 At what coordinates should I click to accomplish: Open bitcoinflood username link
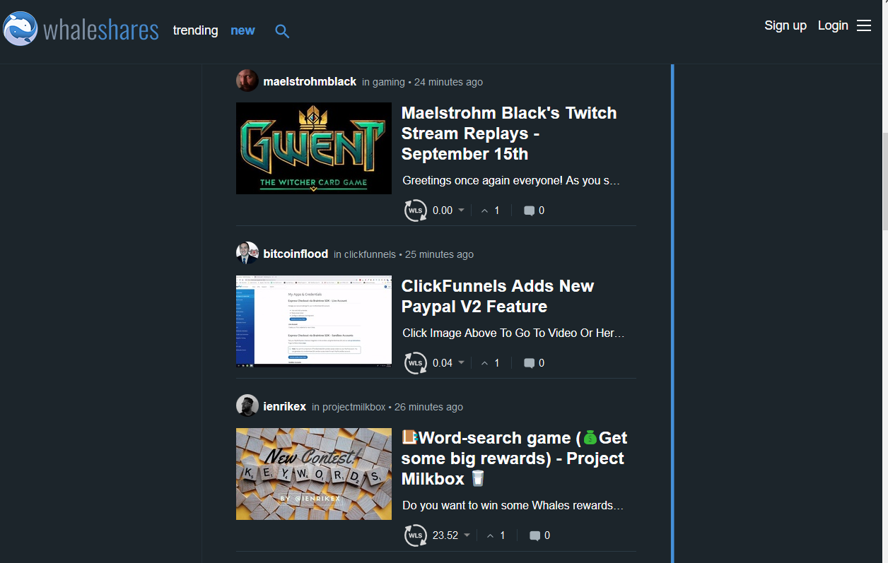pos(296,254)
